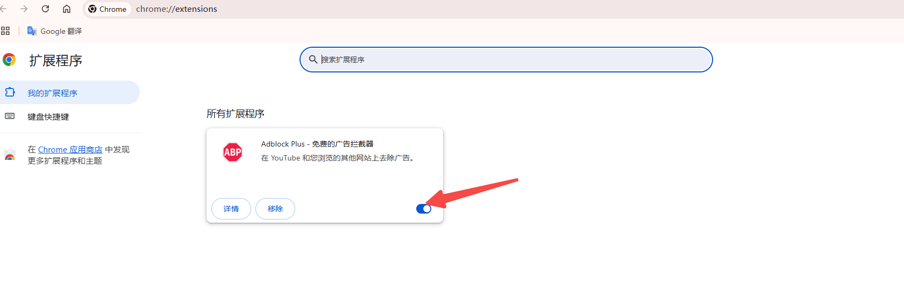904x300 pixels.
Task: Click the Chrome logo beside 扩展程序
Action: (9, 60)
